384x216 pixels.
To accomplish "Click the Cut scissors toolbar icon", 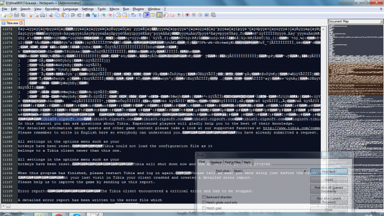I will pos(51,15).
